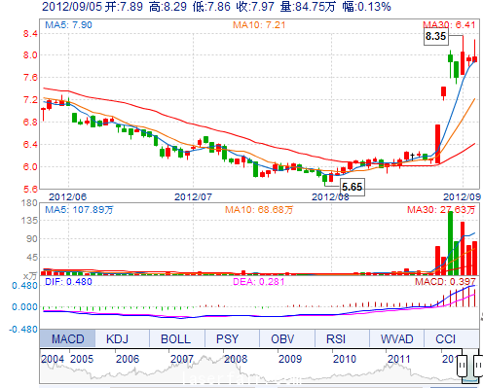
Task: Click the 2012/07 date axis label
Action: coord(193,196)
